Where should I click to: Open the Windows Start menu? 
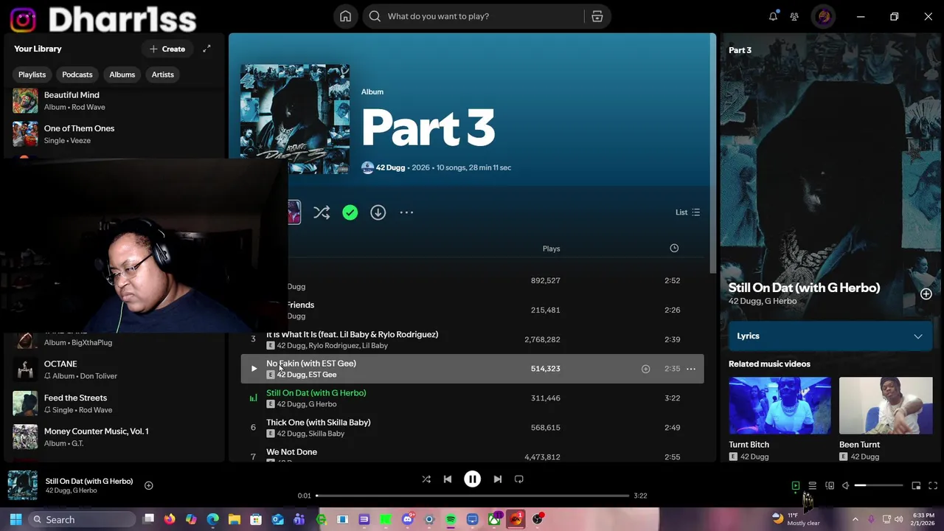[x=15, y=520]
